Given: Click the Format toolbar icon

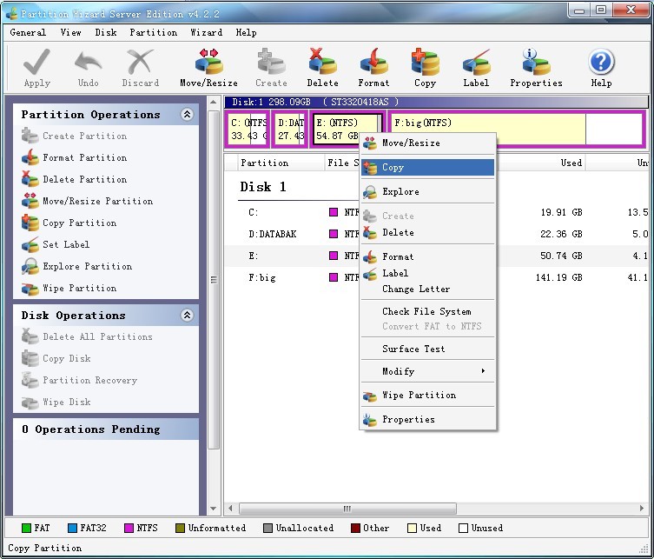Looking at the screenshot, I should point(373,68).
